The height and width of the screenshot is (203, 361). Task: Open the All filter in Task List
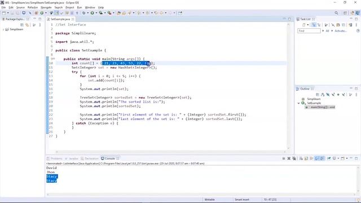point(327,31)
